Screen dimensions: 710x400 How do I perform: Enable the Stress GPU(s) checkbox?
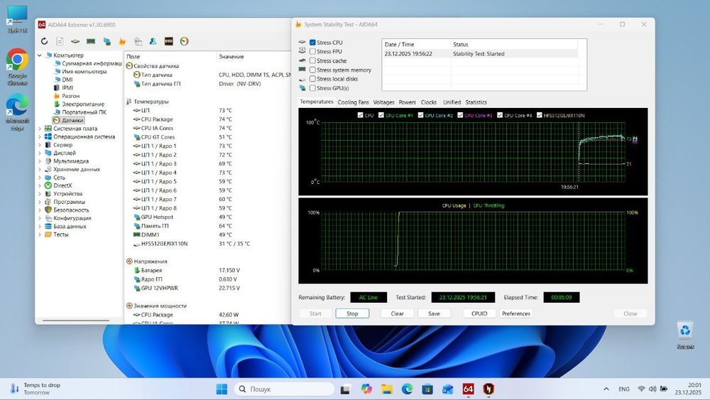tap(312, 88)
